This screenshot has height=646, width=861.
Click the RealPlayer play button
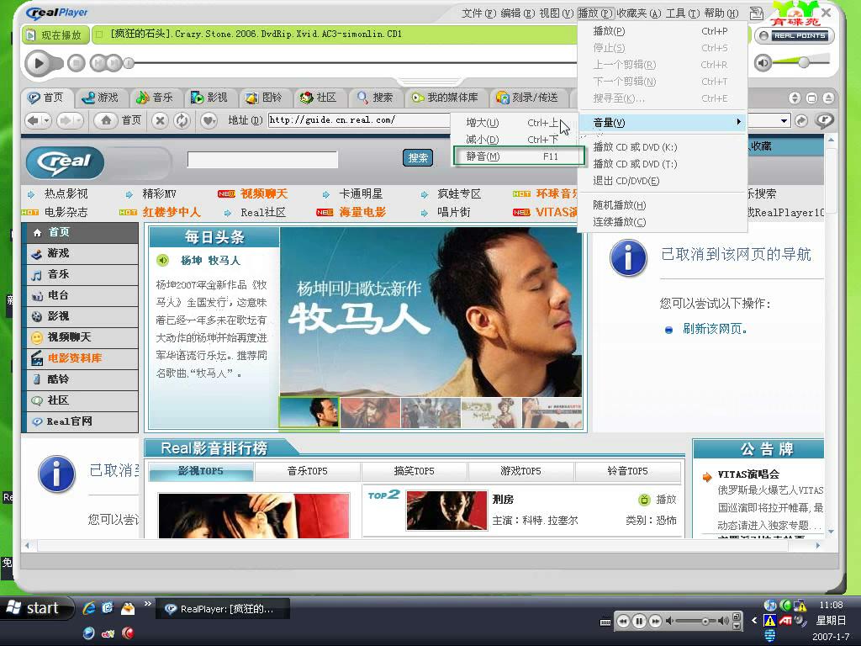click(x=38, y=63)
